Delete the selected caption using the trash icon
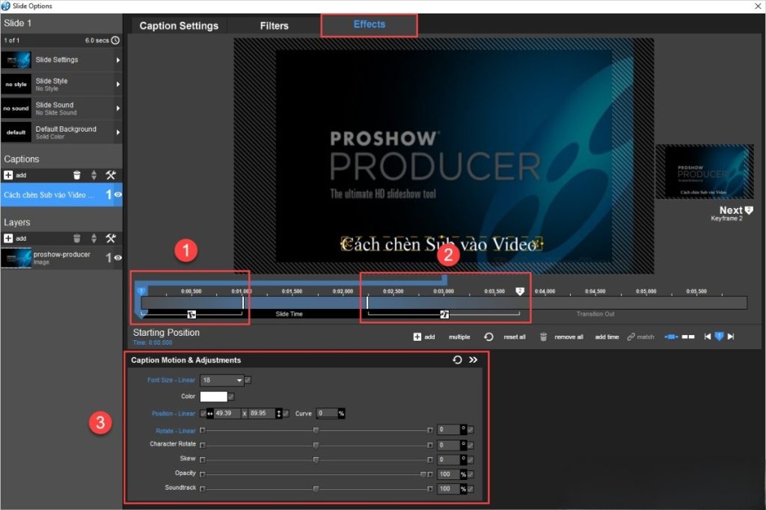Image resolution: width=766 pixels, height=510 pixels. pyautogui.click(x=78, y=175)
